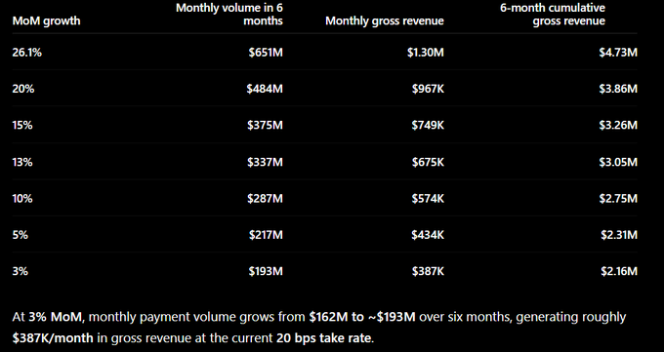Screen dimensions: 664x352
Task: Click bold "20 bps take rate" text
Action: (324, 338)
